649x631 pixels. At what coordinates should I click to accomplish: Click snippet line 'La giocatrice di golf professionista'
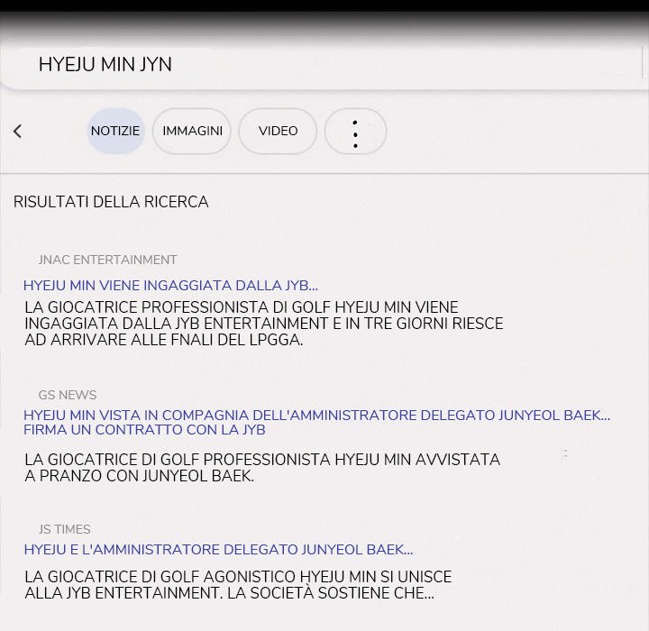click(261, 460)
